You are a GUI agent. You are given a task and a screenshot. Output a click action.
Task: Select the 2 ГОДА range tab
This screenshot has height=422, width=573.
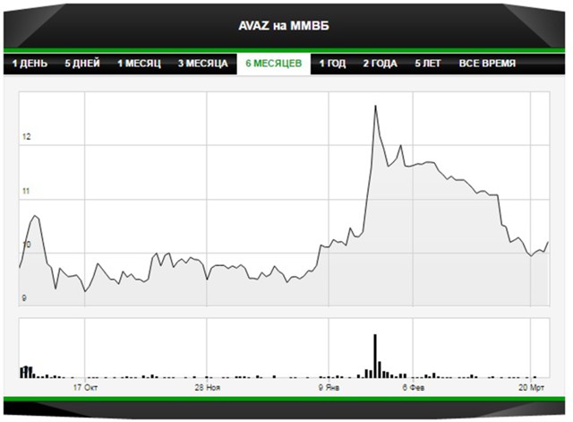pos(381,65)
